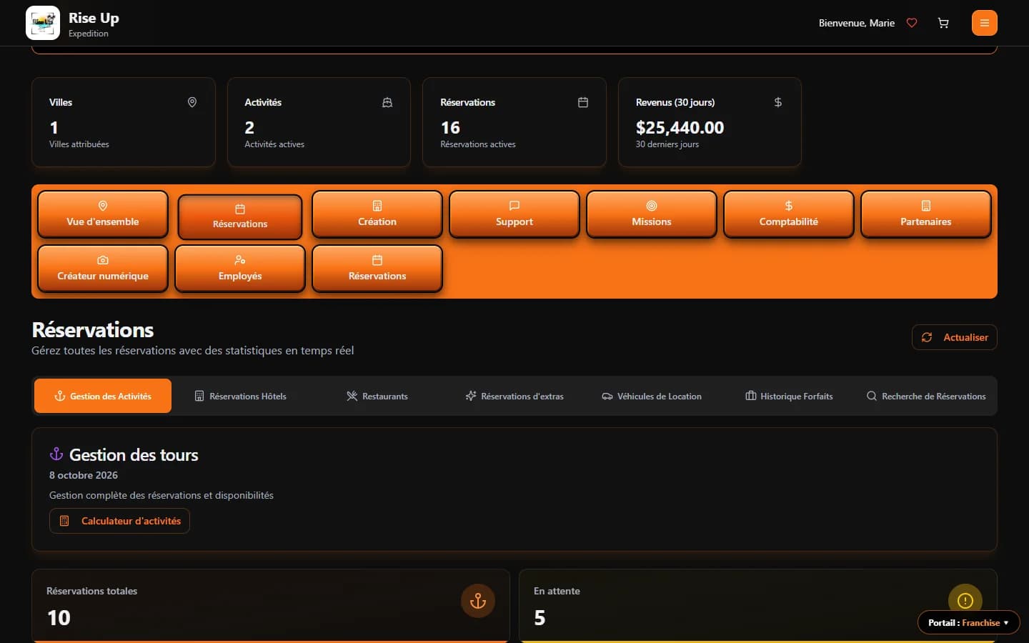Click the icon in the Activités card
Screen dimensions: 1029x643
[387, 102]
